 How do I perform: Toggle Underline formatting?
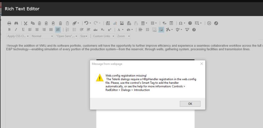point(23,29)
